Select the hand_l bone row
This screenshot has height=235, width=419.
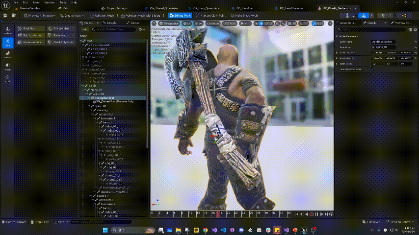point(113,122)
